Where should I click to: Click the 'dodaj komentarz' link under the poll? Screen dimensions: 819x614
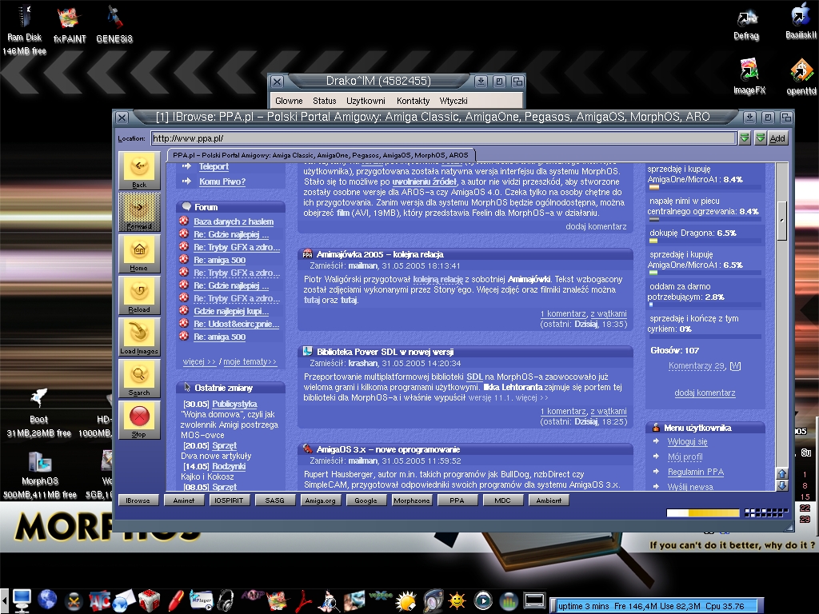[x=705, y=393]
